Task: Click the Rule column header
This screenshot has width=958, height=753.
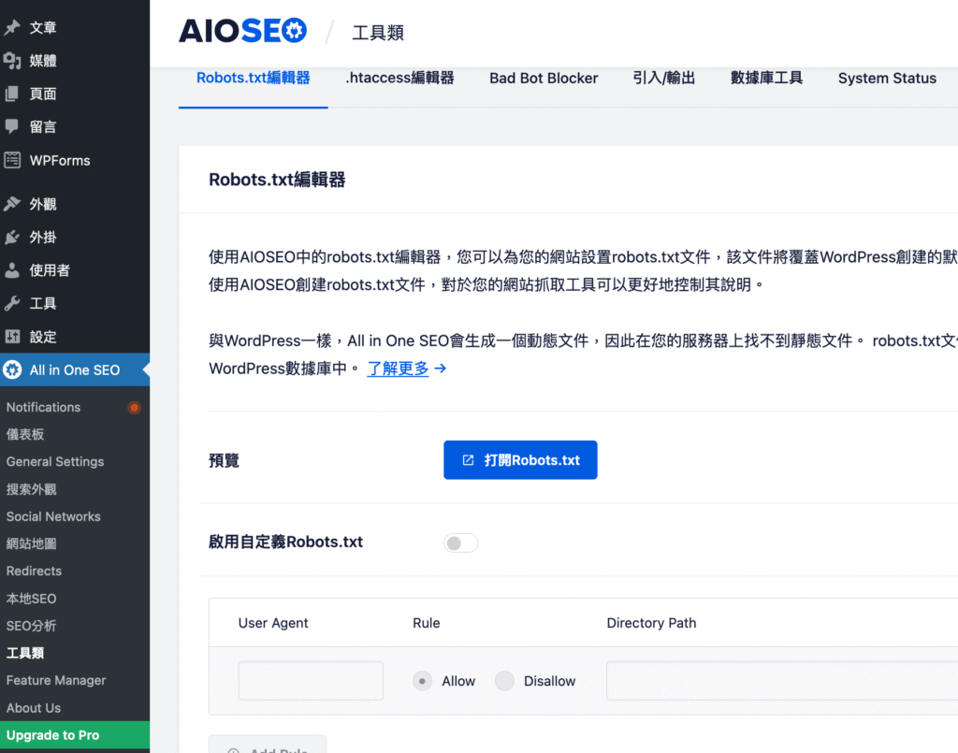Action: click(x=426, y=623)
